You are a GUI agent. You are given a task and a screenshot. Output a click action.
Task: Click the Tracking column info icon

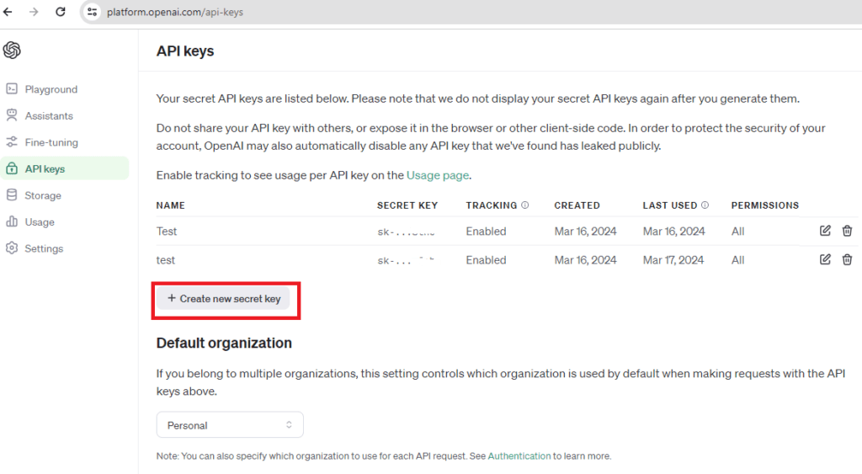click(x=525, y=205)
